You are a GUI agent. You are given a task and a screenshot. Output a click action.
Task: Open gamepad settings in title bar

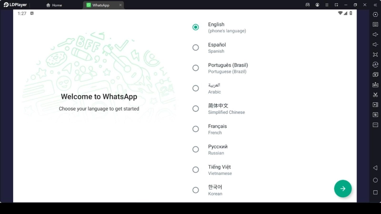[x=308, y=5]
